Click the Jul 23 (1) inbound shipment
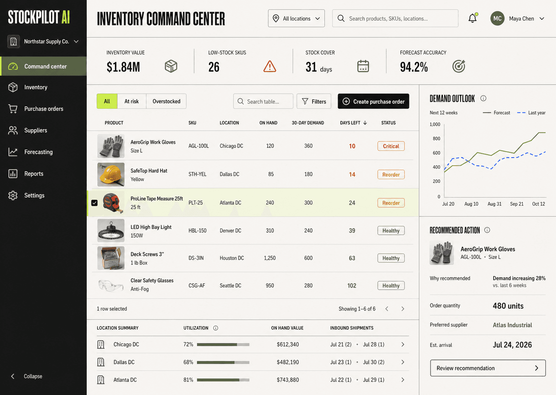Image resolution: width=556 pixels, height=395 pixels. click(341, 362)
